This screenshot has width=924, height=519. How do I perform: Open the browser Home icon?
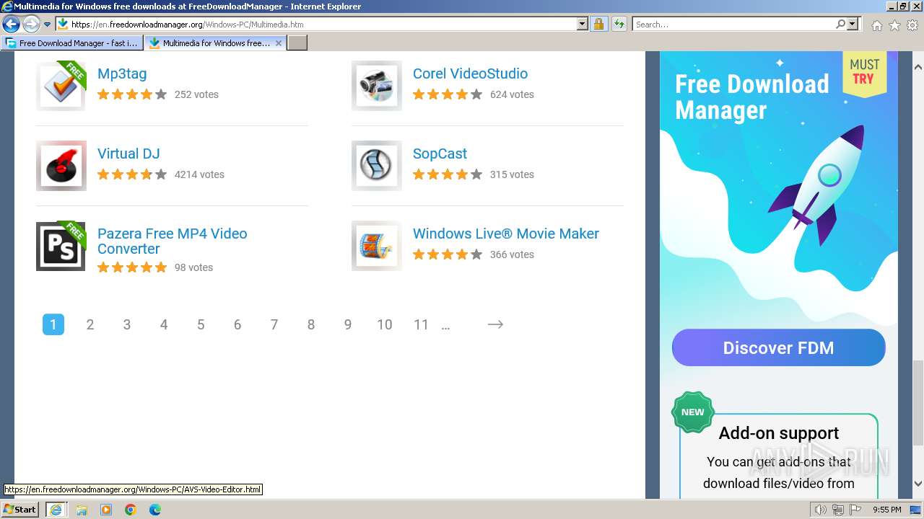pos(876,25)
